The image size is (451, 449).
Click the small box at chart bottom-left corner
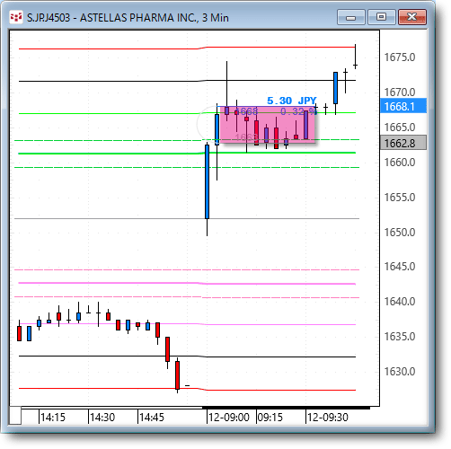tap(14, 415)
